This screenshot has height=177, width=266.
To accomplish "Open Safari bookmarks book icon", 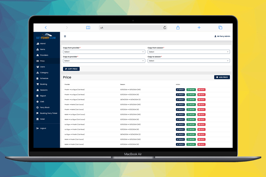I will click(88, 28).
